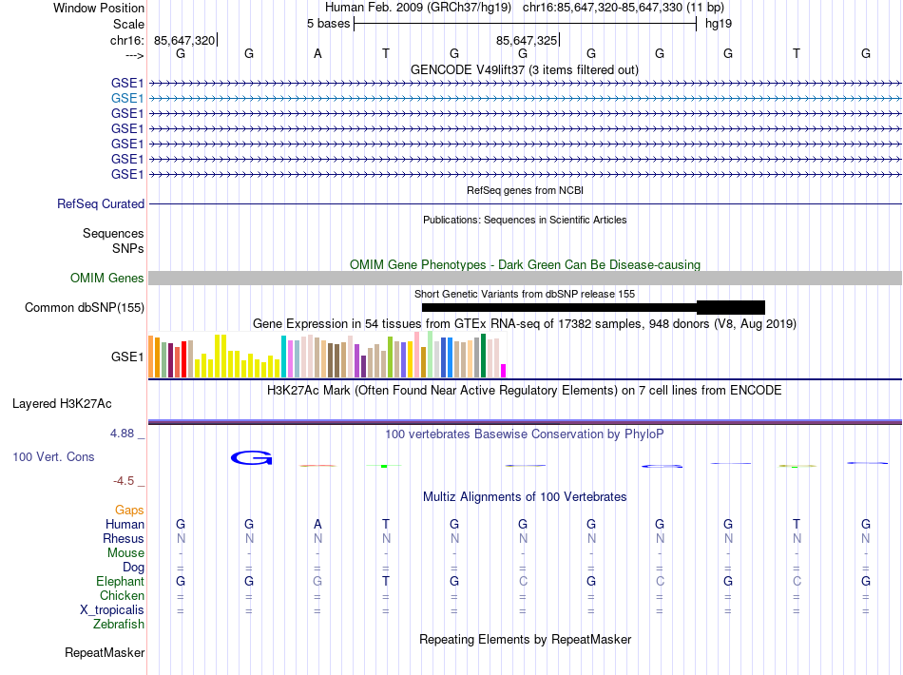This screenshot has width=903, height=675.
Task: Click the hg19 text beside the scale bar
Action: tap(719, 24)
